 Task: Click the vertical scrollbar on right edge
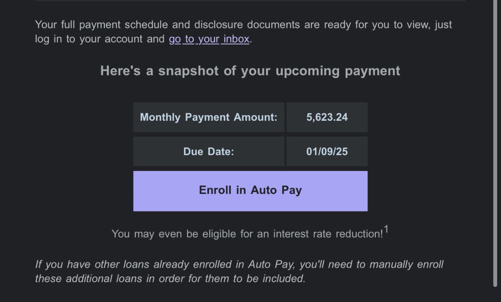495,150
